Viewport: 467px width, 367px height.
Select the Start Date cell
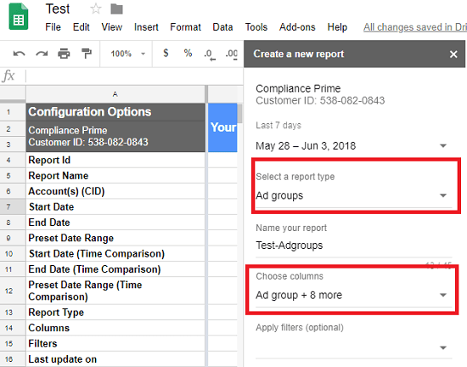point(115,206)
